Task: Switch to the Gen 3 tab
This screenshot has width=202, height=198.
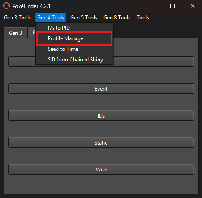Action: click(15, 33)
